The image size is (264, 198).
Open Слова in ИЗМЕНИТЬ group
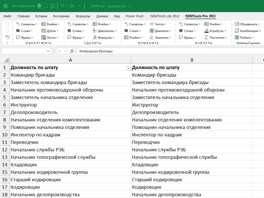point(133,31)
